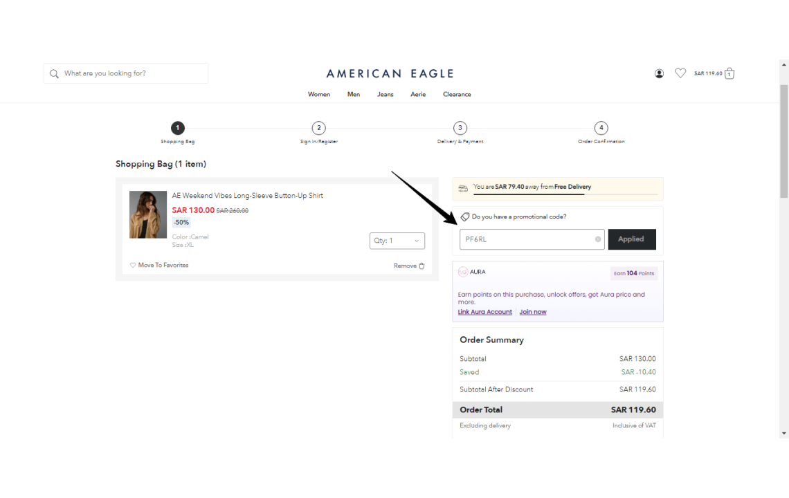
Task: Open favorites heart icon in header
Action: click(x=680, y=73)
